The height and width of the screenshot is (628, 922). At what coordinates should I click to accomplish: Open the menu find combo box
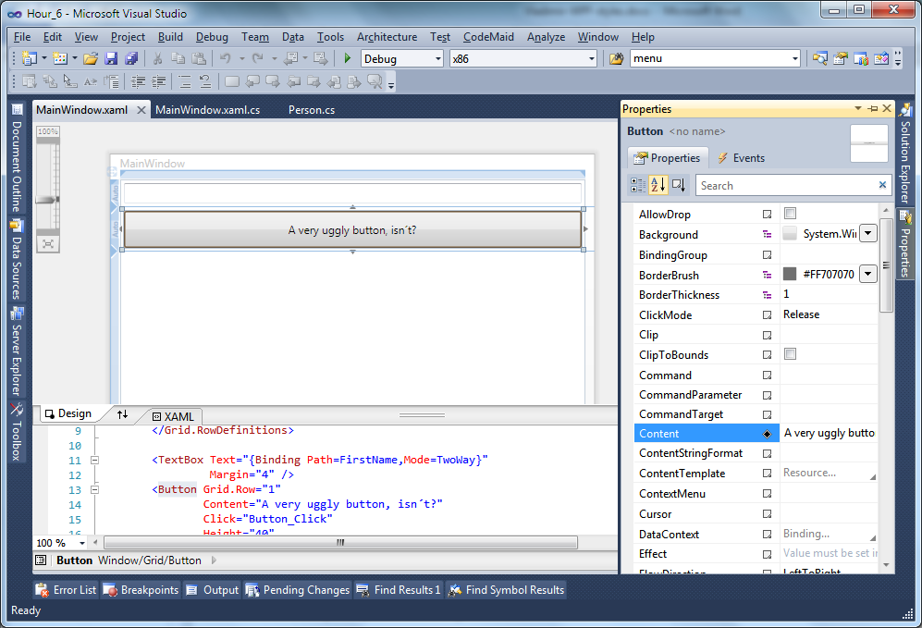click(x=795, y=59)
